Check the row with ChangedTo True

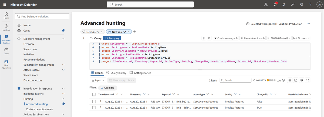tap(94, 108)
